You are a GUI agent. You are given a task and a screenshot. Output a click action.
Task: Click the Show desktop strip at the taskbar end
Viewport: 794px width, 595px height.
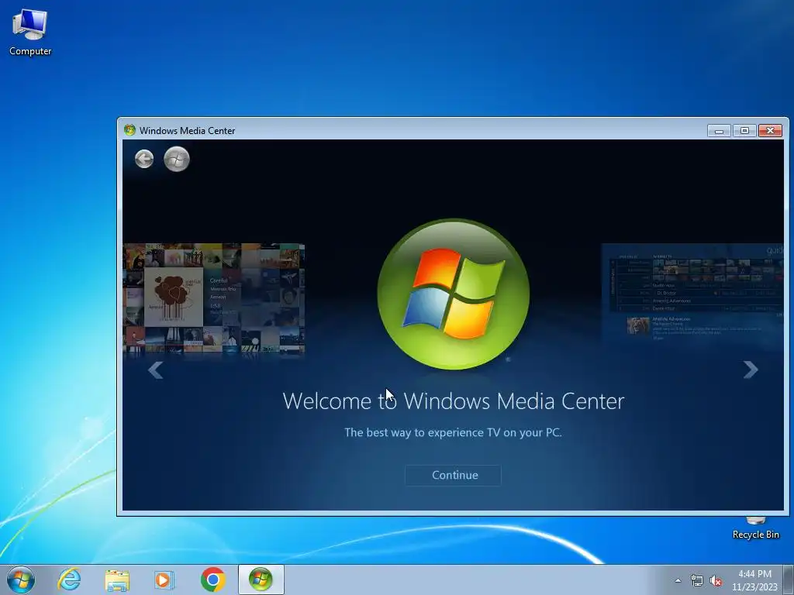[789, 580]
